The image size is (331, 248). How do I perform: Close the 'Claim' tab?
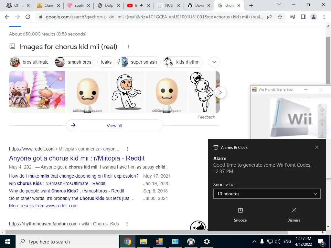click(59, 6)
